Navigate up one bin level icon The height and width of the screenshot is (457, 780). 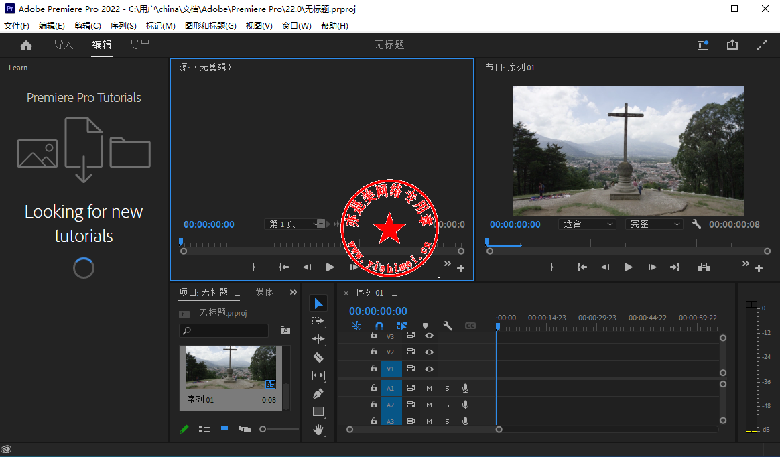coord(184,314)
